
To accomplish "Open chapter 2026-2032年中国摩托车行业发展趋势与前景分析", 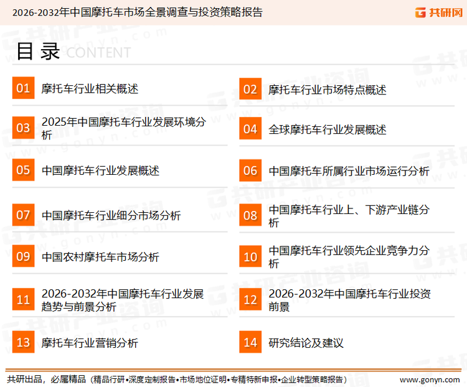I will pos(123,300).
